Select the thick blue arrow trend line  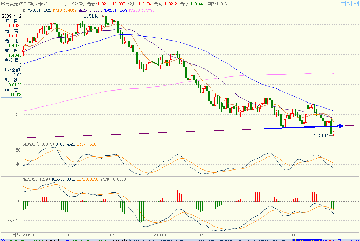[304, 126]
